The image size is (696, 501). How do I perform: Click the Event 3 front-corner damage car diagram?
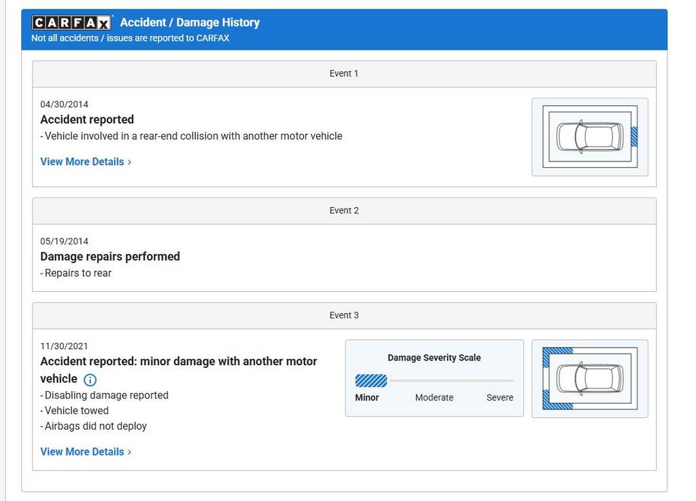pyautogui.click(x=590, y=379)
